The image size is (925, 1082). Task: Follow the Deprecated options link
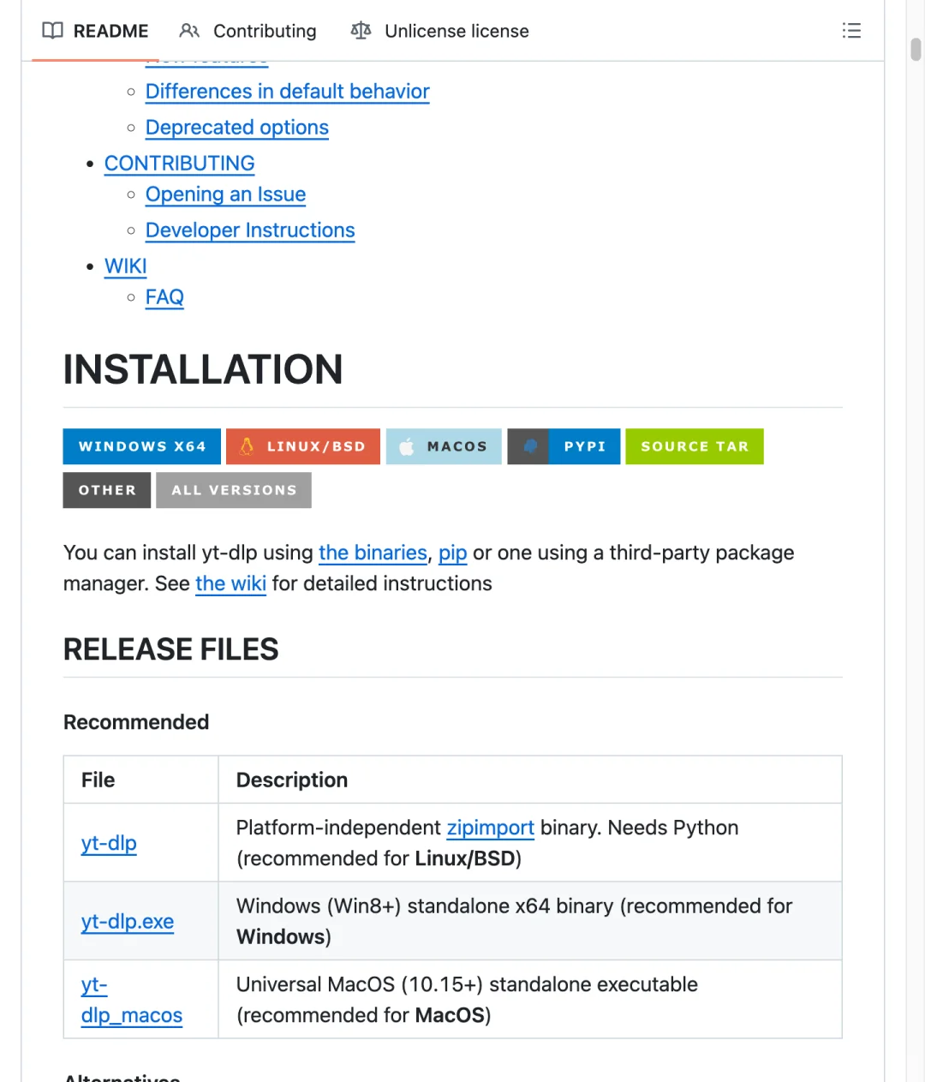click(x=237, y=128)
